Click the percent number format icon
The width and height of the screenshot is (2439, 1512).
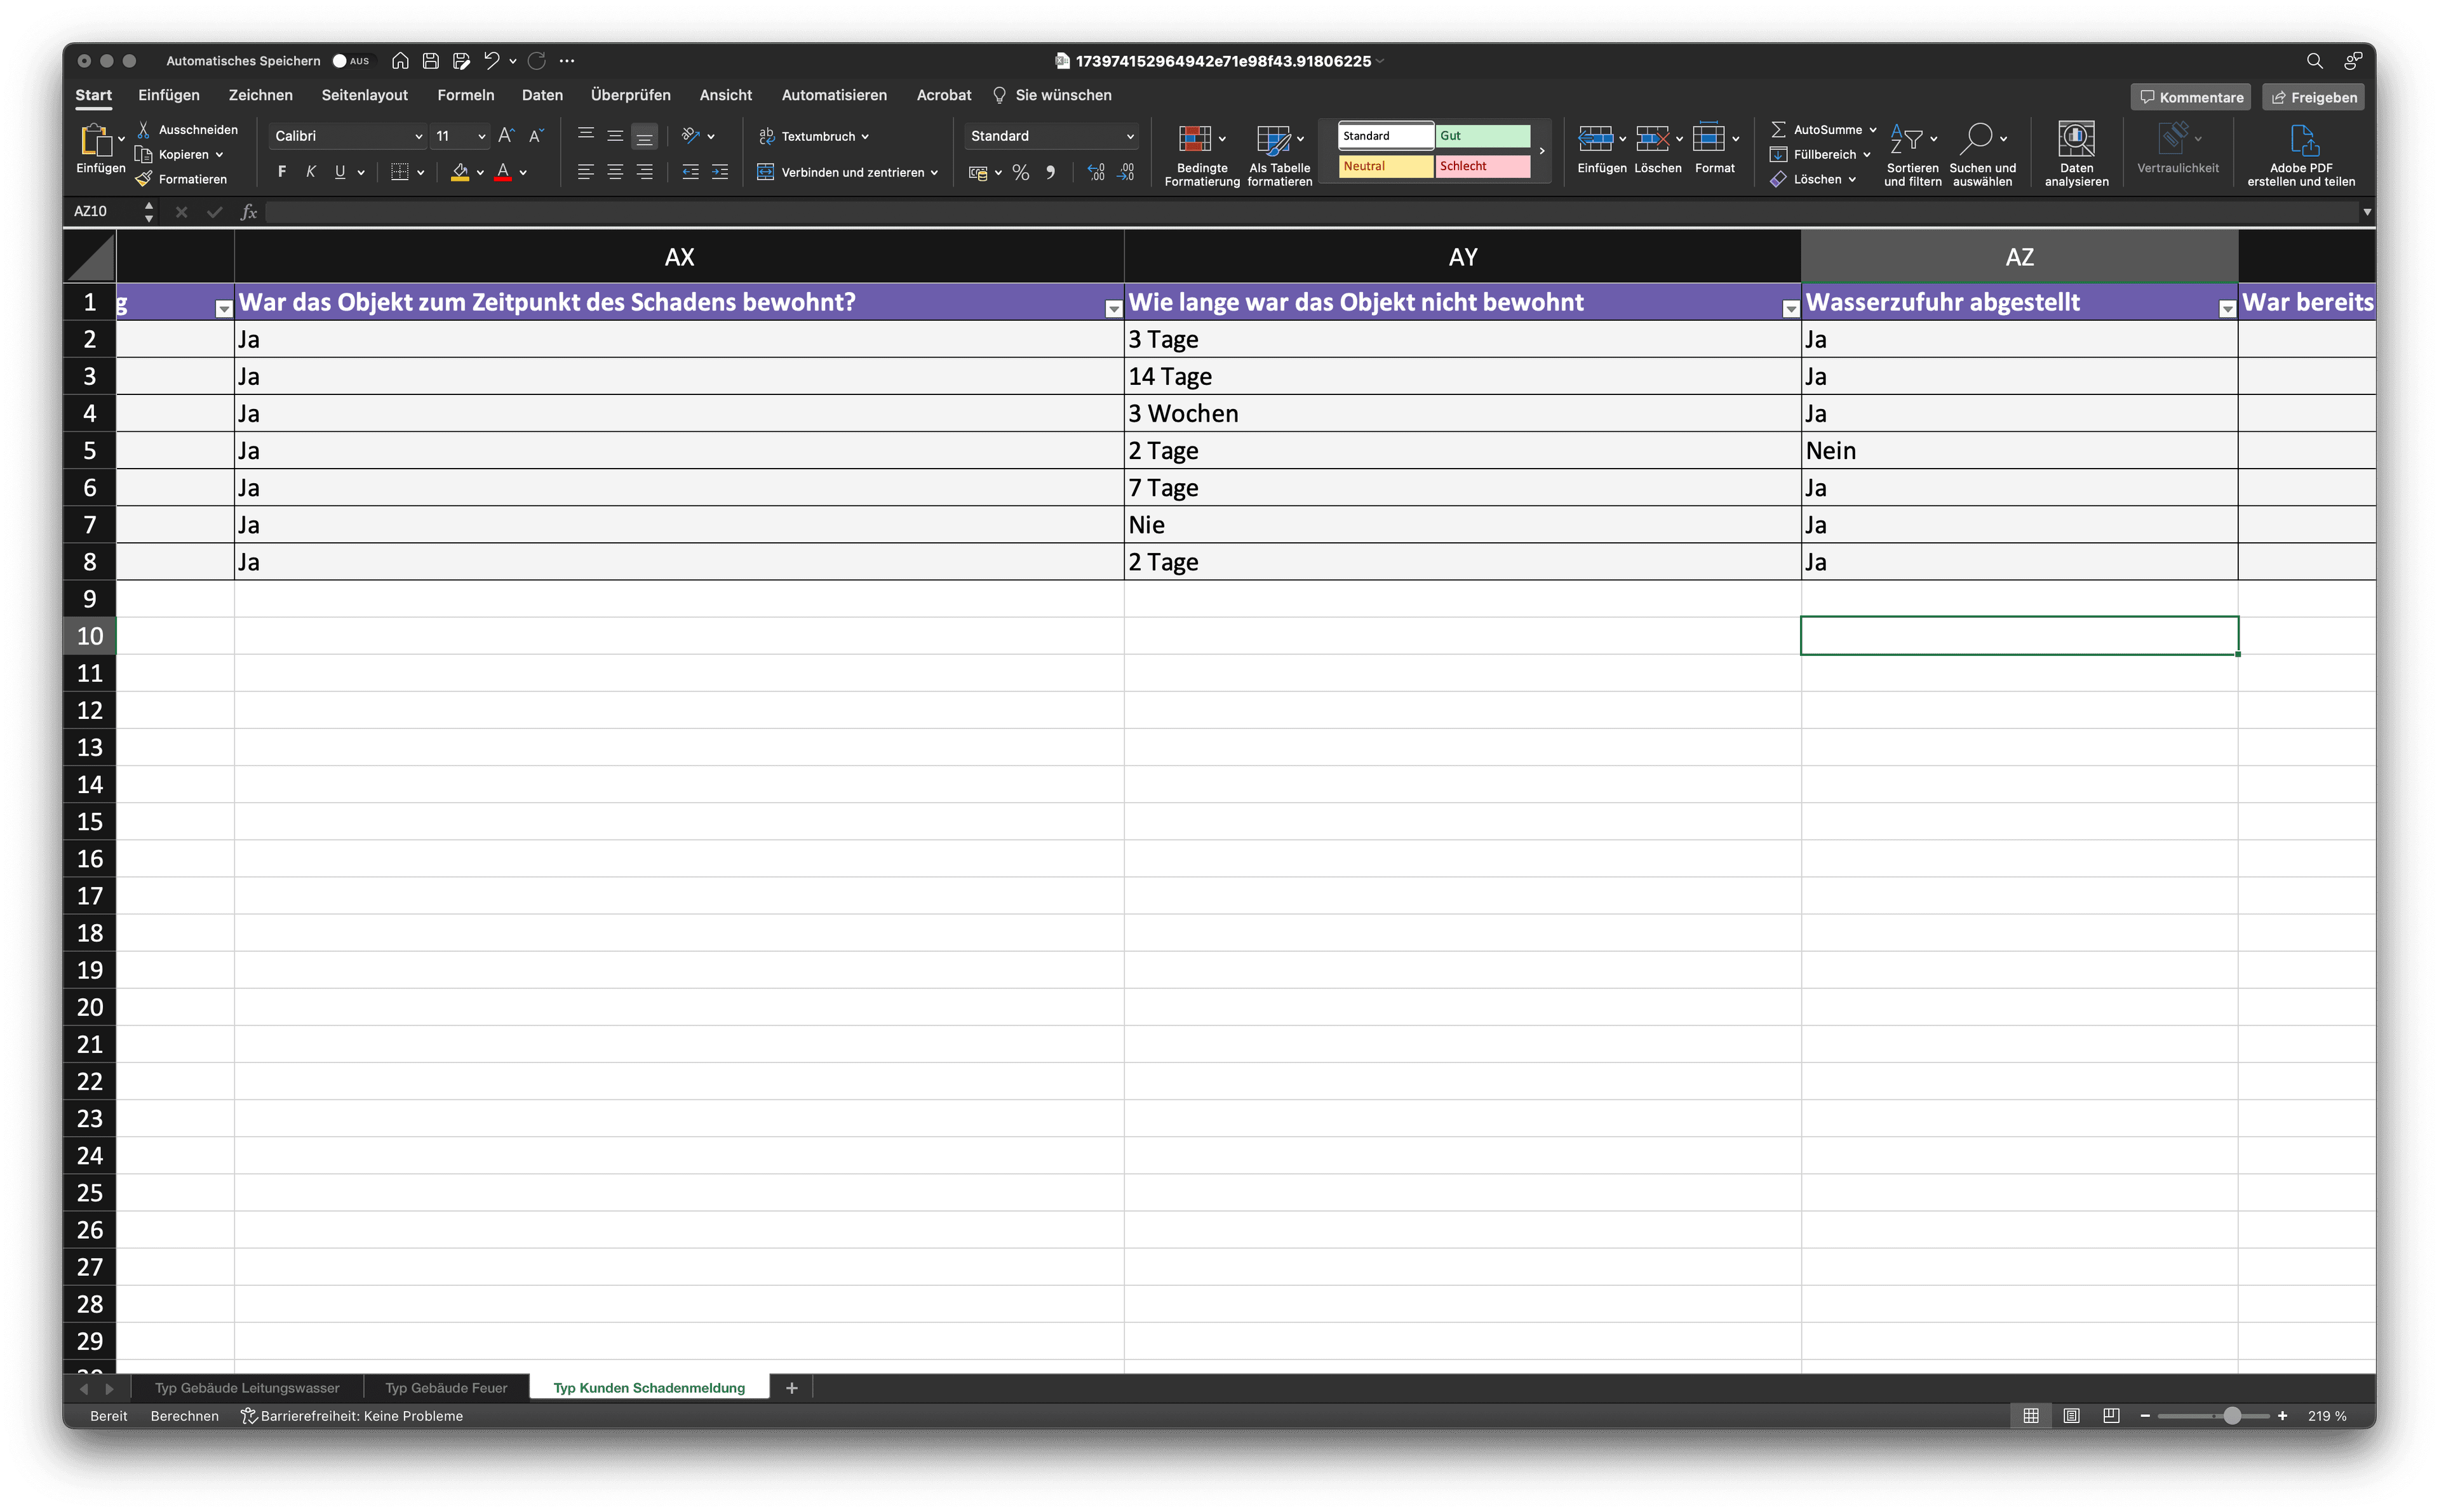tap(1020, 173)
